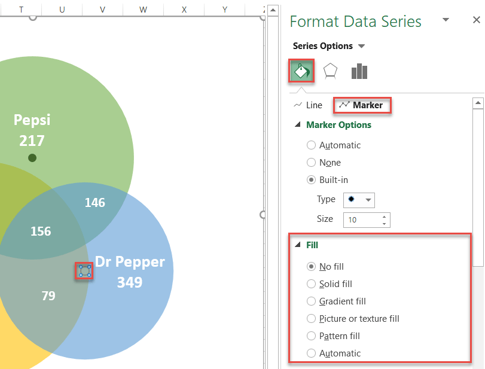Screen dimensions: 485x369
Task: Open the Effects pentagon tab
Action: (330, 72)
